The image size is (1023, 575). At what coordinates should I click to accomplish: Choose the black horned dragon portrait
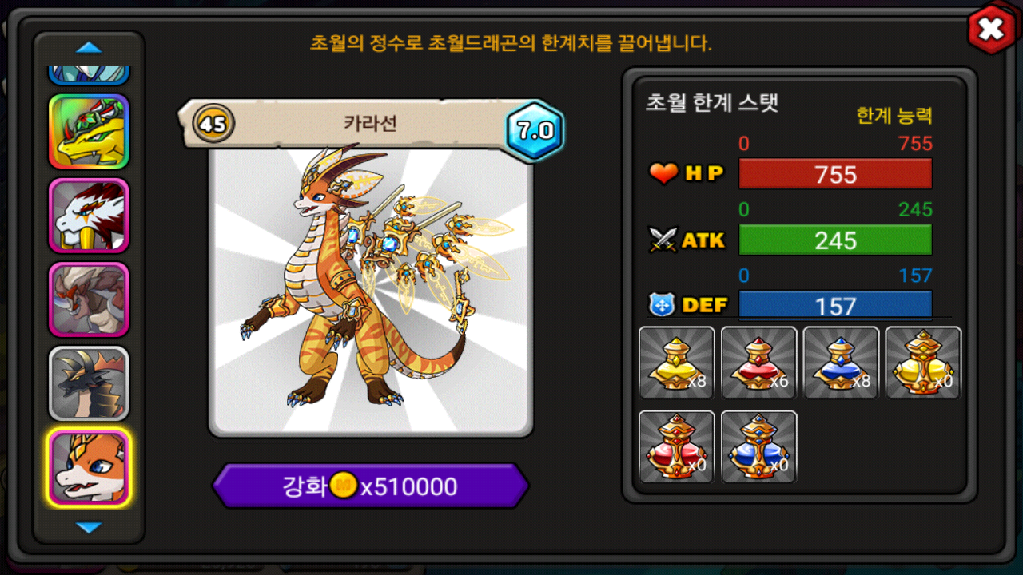pyautogui.click(x=89, y=383)
